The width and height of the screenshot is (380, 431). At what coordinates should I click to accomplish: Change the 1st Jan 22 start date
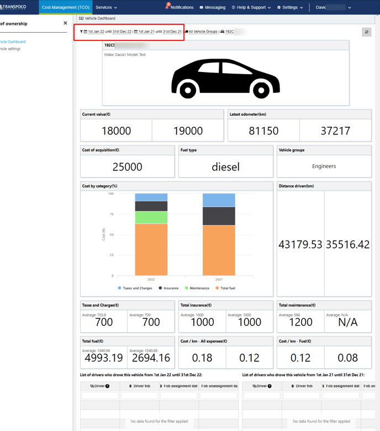point(96,32)
